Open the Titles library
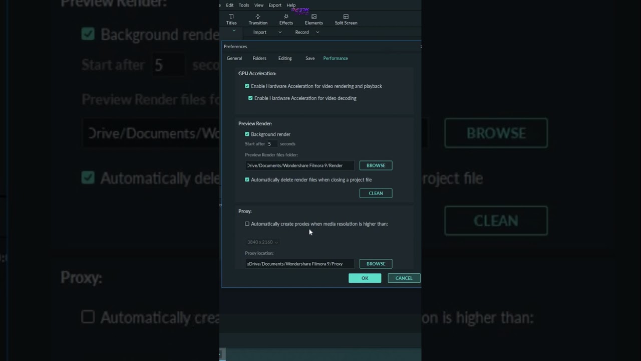The height and width of the screenshot is (361, 641). (231, 20)
